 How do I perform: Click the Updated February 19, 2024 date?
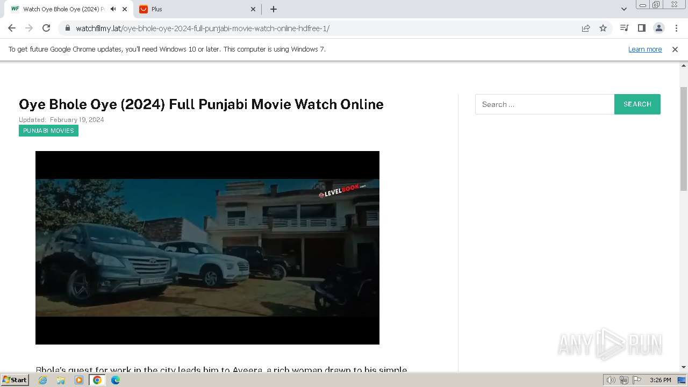pyautogui.click(x=61, y=120)
